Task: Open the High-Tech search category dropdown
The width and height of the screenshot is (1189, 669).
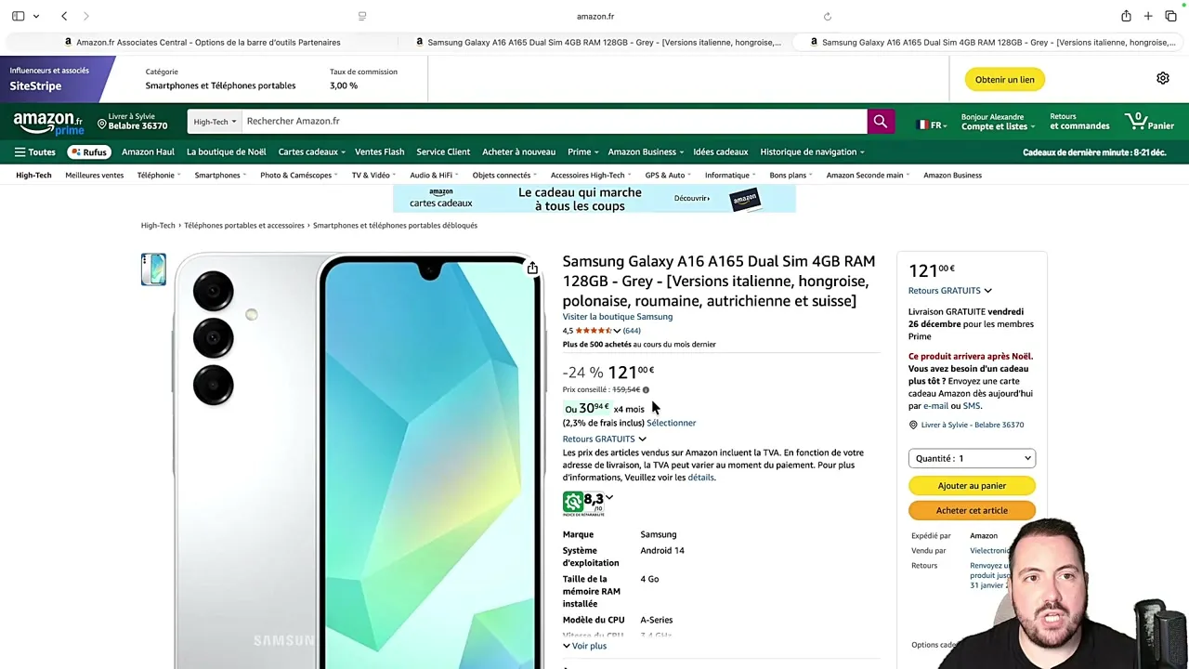Action: point(214,121)
